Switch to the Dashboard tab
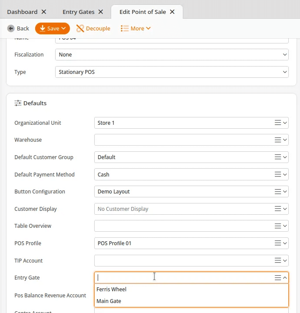Viewport: 300px width, 313px height. pos(22,12)
